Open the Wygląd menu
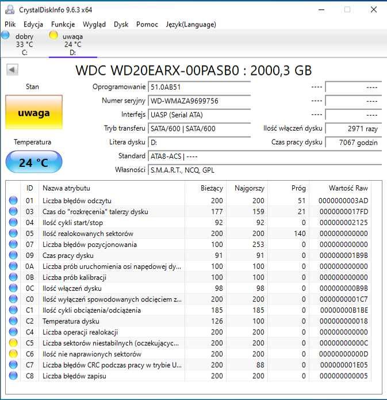 [x=94, y=24]
